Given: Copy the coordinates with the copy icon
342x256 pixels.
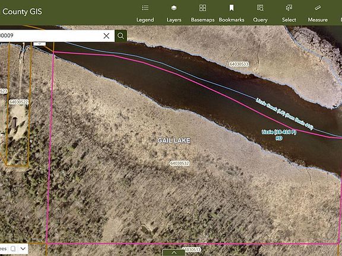Looking at the screenshot, I should pyautogui.click(x=13, y=249).
